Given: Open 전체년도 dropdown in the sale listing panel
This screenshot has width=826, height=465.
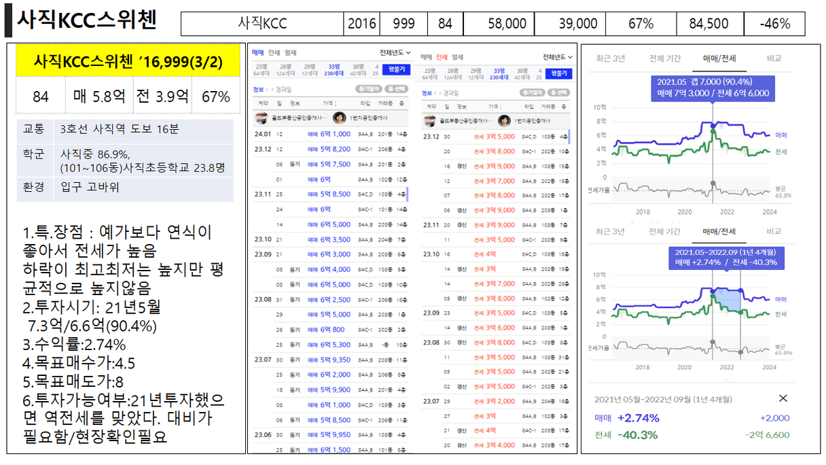Looking at the screenshot, I should click(x=395, y=52).
